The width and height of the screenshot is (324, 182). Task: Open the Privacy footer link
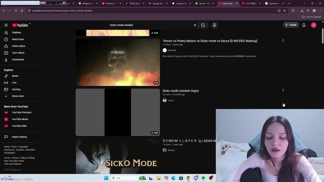click(x=15, y=158)
